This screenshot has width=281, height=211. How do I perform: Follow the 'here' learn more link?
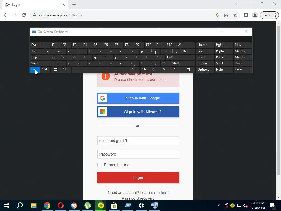(x=165, y=193)
